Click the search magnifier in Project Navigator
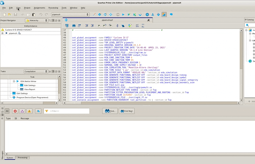 50,20
